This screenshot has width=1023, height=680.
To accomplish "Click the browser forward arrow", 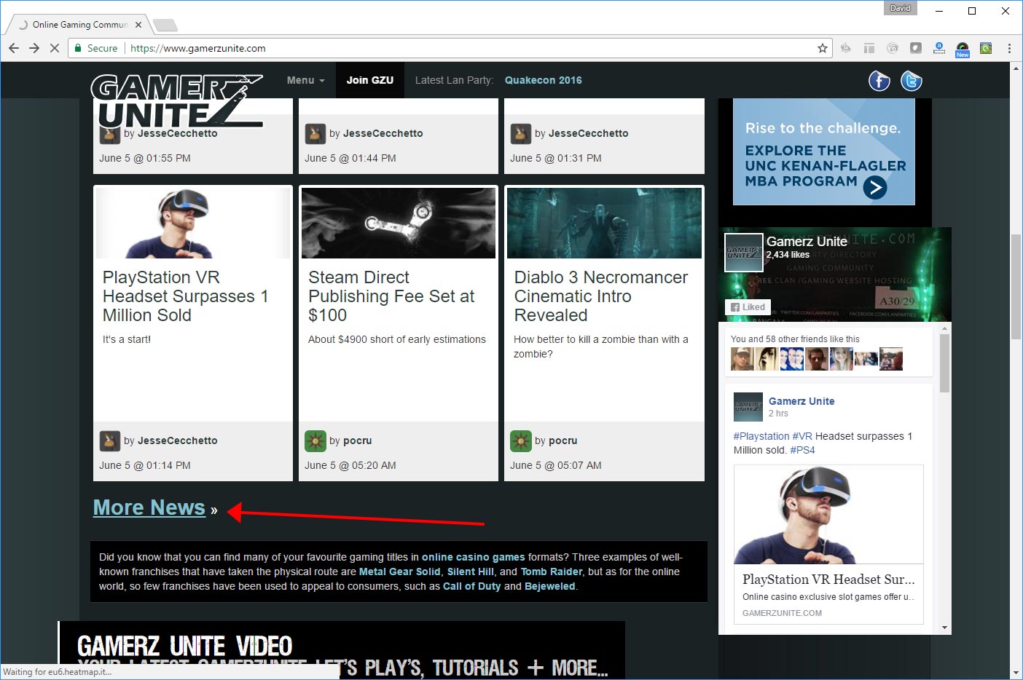I will click(x=34, y=48).
